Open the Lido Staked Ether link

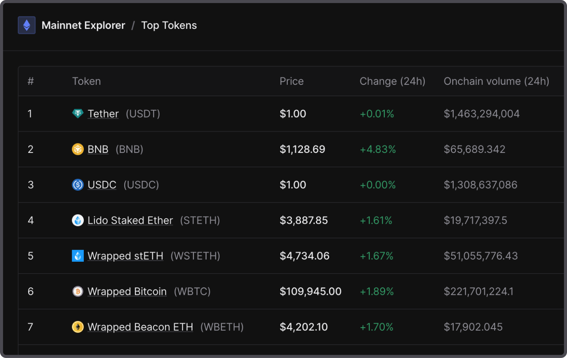pyautogui.click(x=130, y=220)
